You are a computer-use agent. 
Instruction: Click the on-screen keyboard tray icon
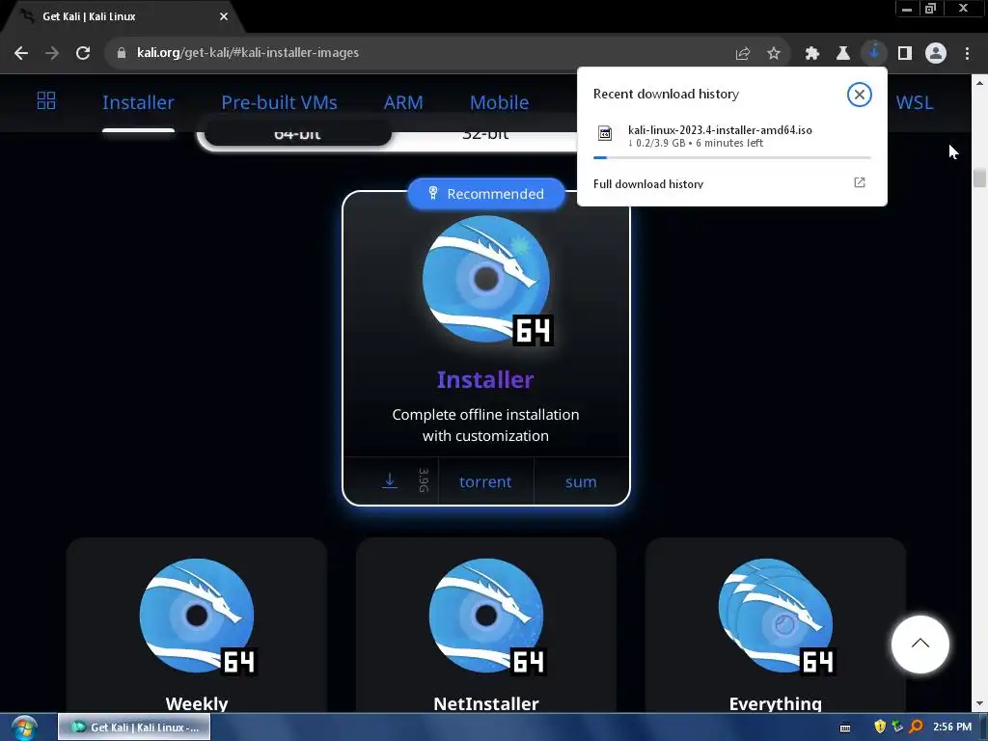click(x=845, y=727)
